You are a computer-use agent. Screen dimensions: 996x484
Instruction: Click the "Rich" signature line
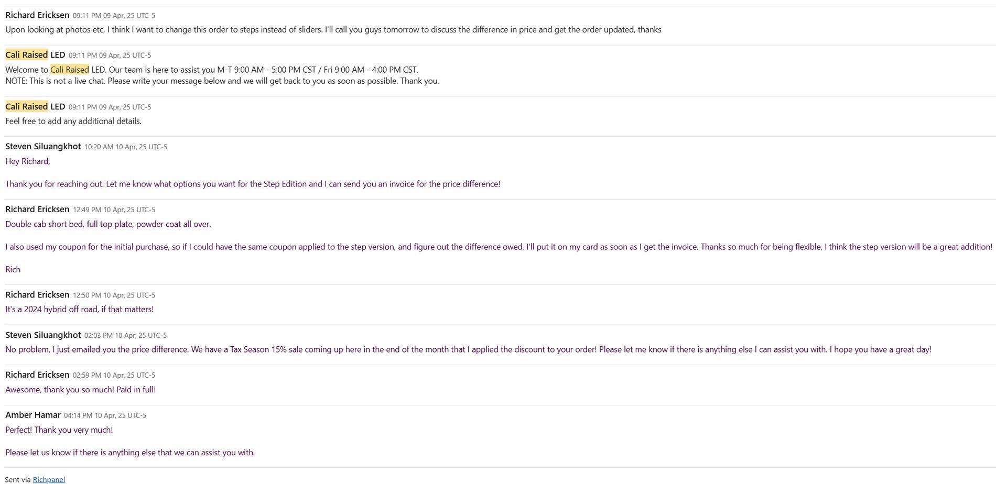click(13, 269)
